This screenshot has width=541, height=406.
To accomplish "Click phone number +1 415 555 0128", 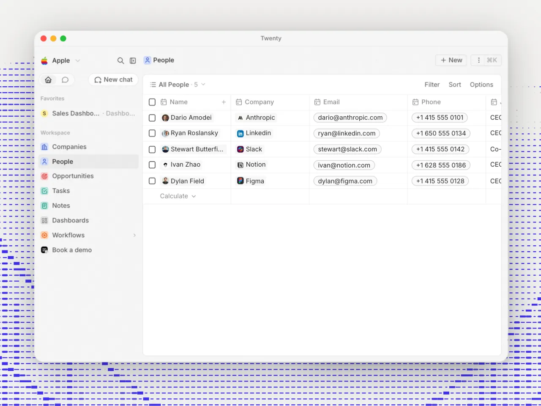I will tap(440, 181).
